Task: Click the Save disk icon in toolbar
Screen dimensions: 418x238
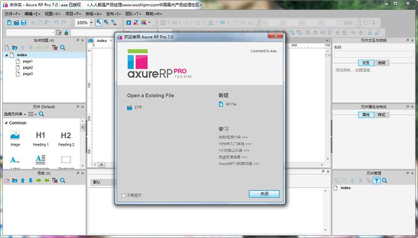Action: [x=23, y=23]
